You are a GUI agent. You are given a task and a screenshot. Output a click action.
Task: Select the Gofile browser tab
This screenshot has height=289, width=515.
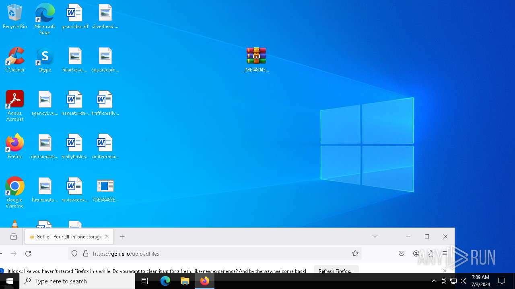pyautogui.click(x=69, y=237)
